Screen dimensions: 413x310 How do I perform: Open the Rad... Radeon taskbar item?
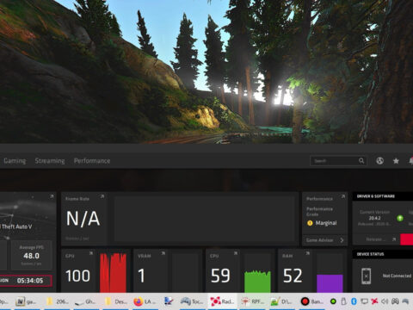point(222,301)
